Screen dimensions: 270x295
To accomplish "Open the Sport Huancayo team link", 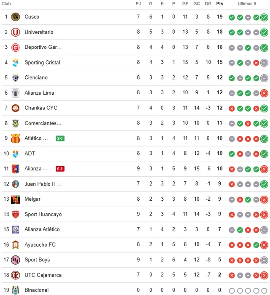I will [x=43, y=214].
